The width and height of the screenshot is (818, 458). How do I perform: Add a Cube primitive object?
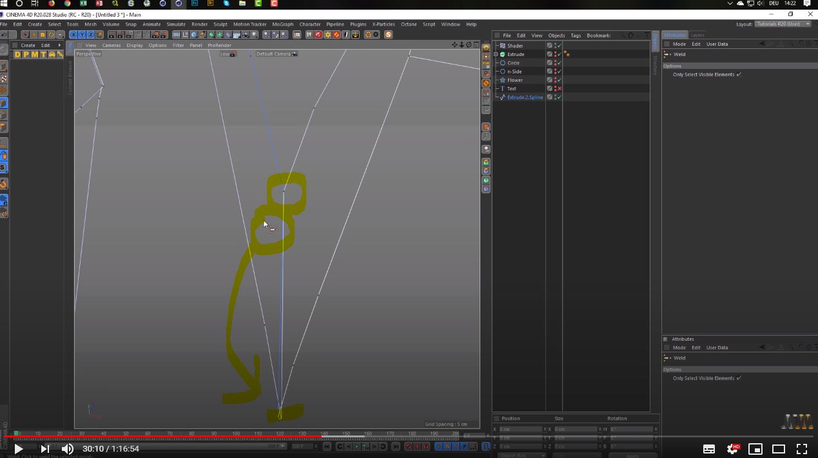pyautogui.click(x=193, y=35)
